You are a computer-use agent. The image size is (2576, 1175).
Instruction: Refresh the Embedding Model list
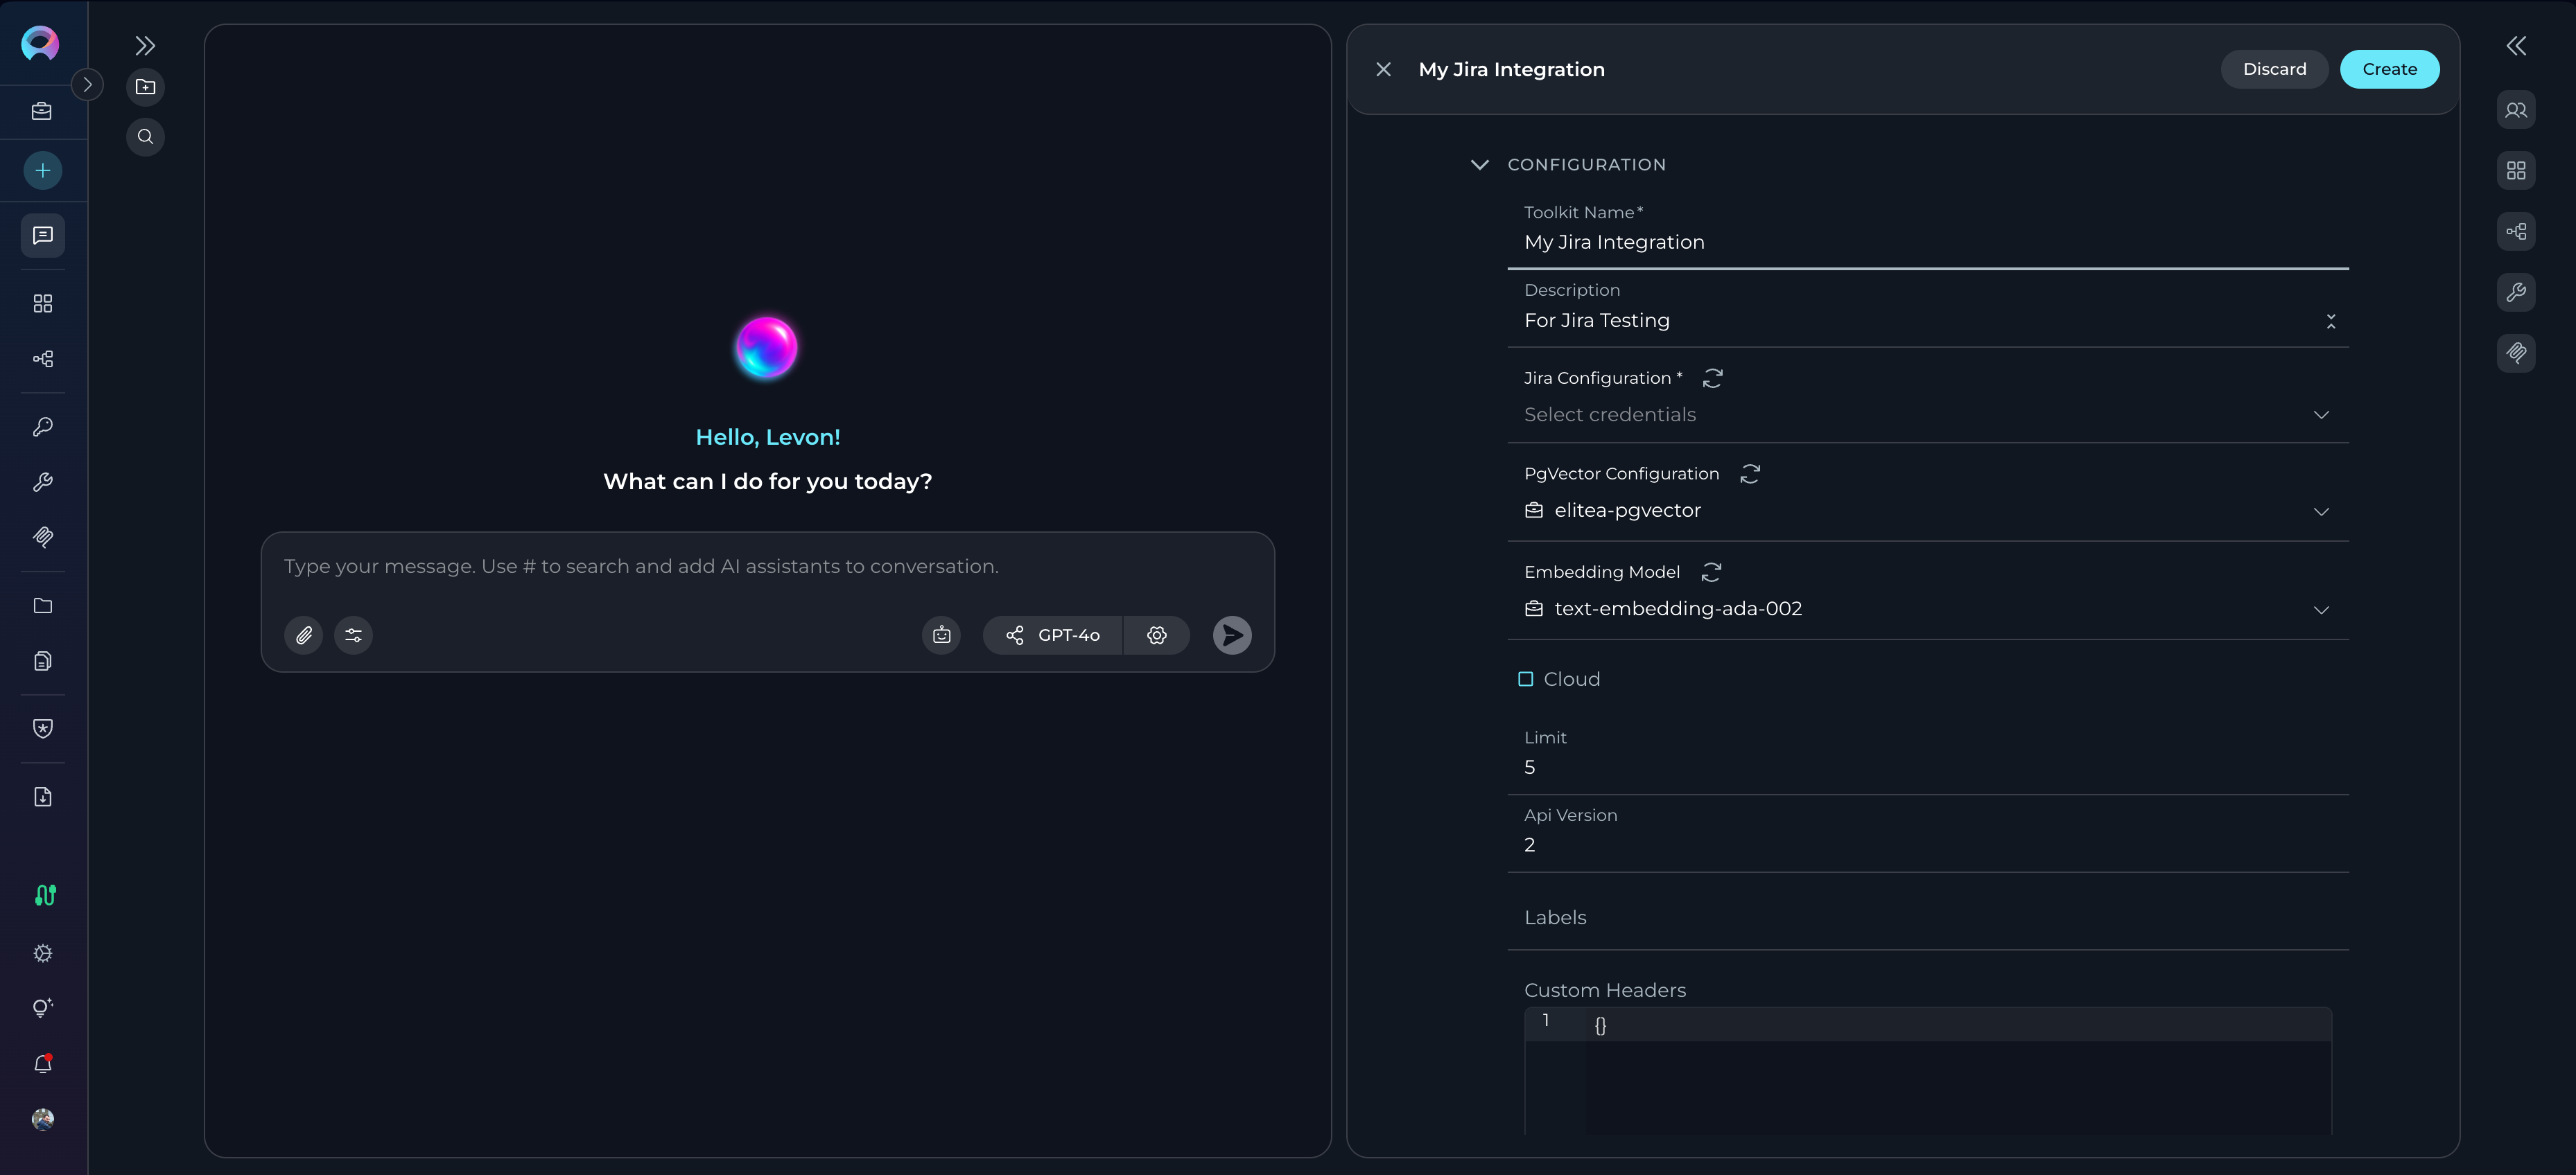(1712, 572)
